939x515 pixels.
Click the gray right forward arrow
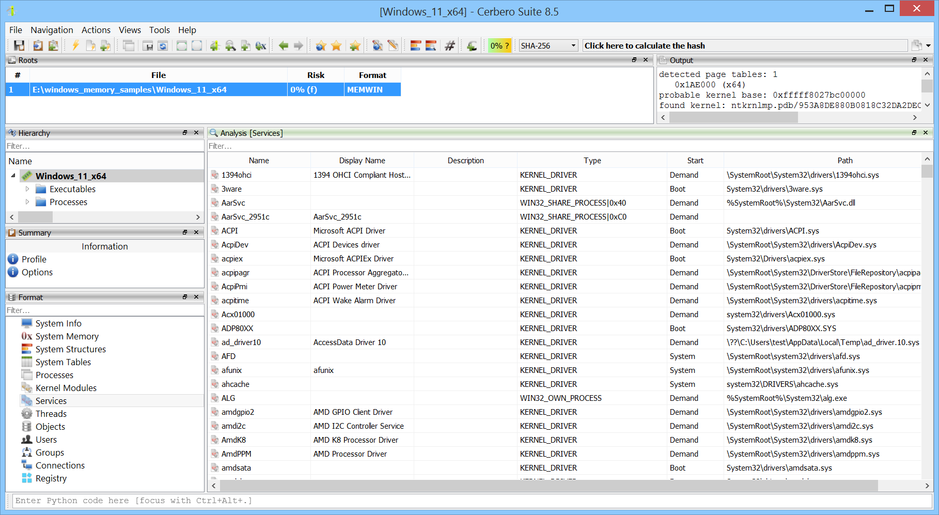click(x=299, y=45)
